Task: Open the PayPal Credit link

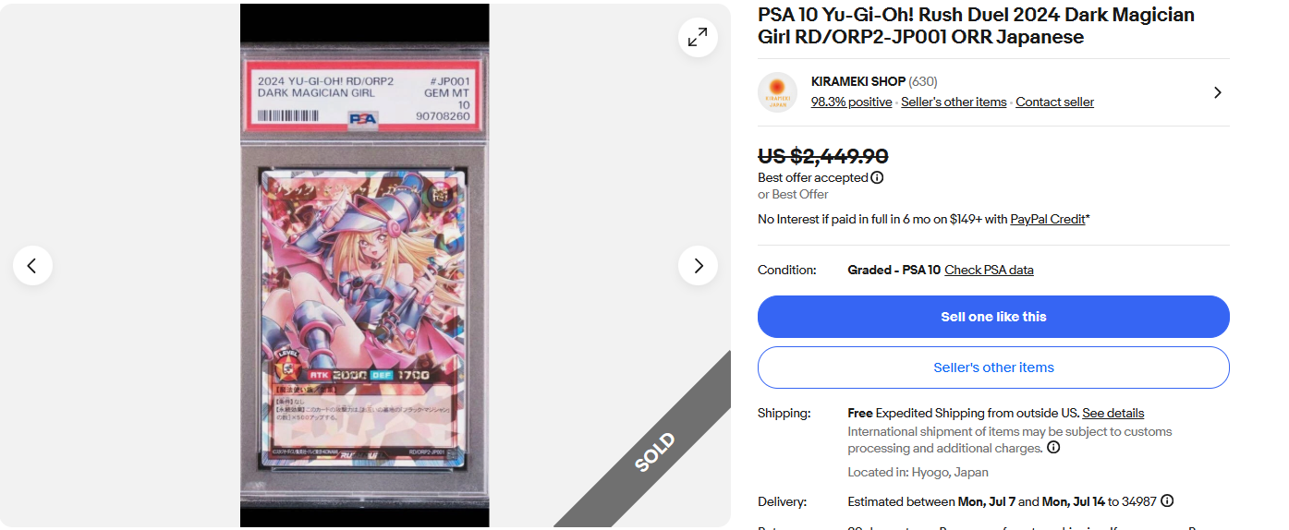Action: [x=1048, y=219]
